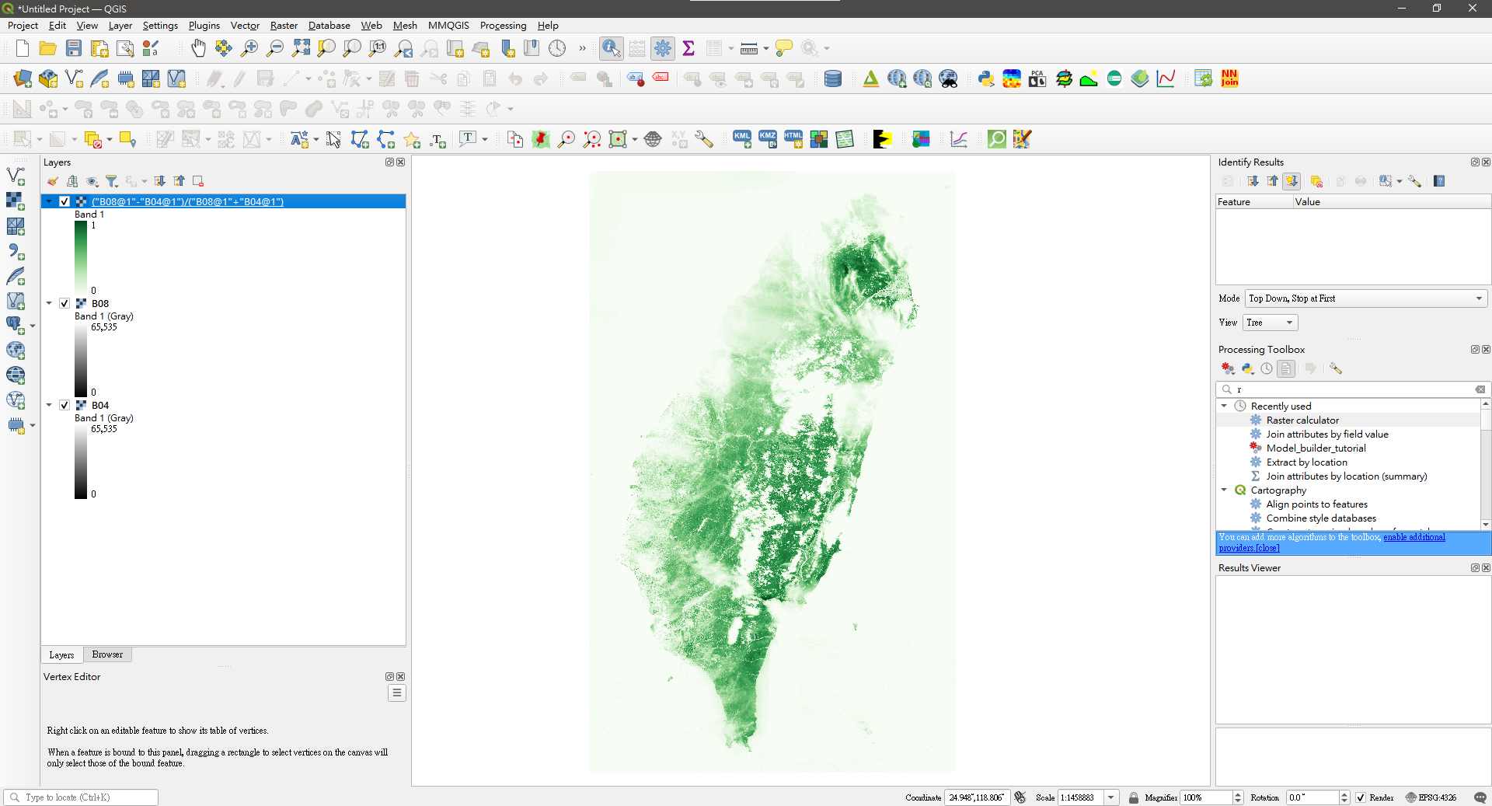Viewport: 1492px width, 806px height.
Task: Activate the Identify Features tool
Action: (611, 48)
